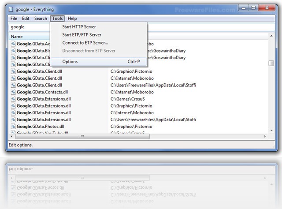Click the vertical scrollbar thumb
Screen dimensions: 282x209
coord(271,63)
